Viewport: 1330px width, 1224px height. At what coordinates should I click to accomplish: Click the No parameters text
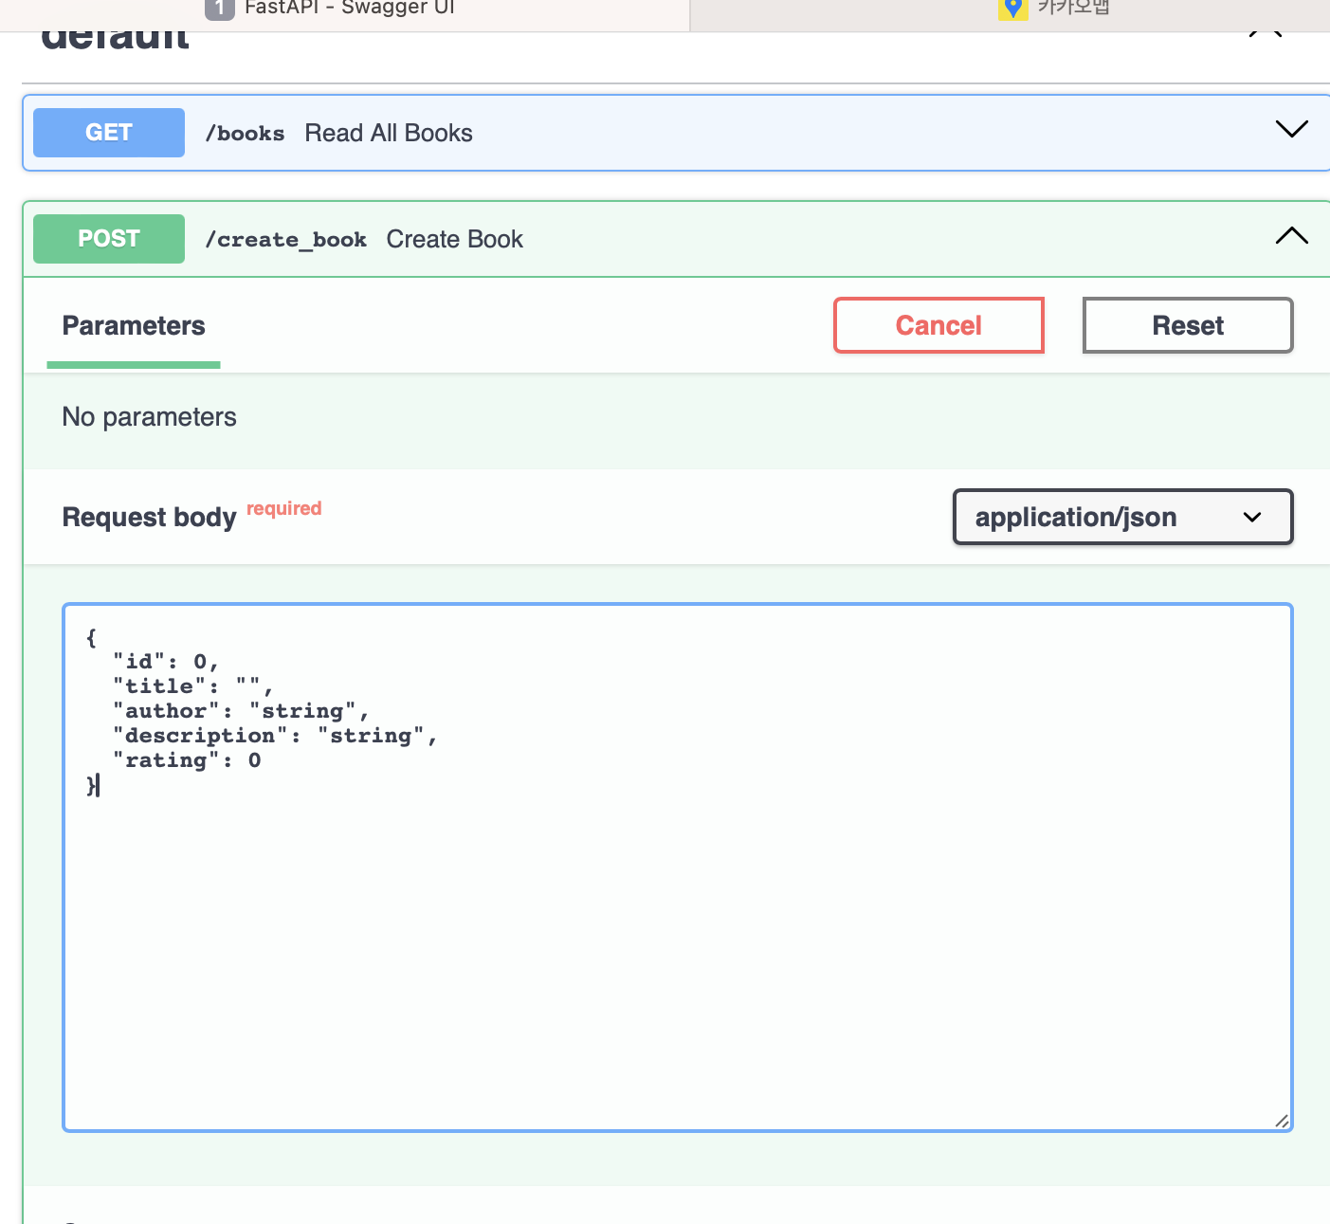(x=150, y=417)
